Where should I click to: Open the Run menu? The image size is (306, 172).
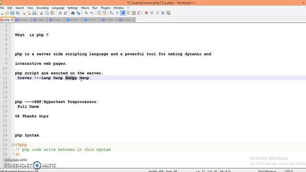pos(95,8)
